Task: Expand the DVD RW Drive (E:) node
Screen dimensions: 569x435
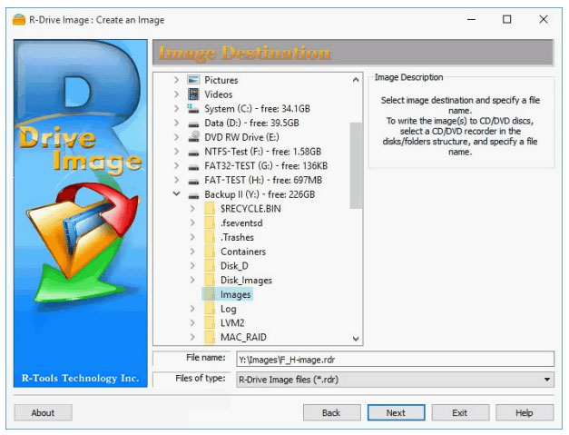Action: pyautogui.click(x=176, y=137)
